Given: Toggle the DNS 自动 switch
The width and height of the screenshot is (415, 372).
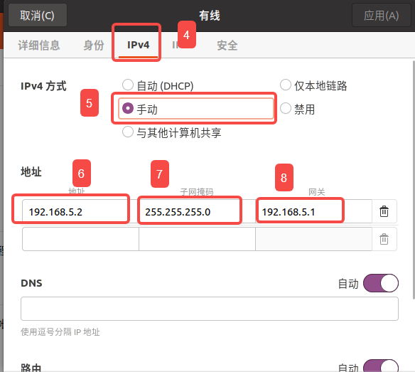Looking at the screenshot, I should 381,283.
